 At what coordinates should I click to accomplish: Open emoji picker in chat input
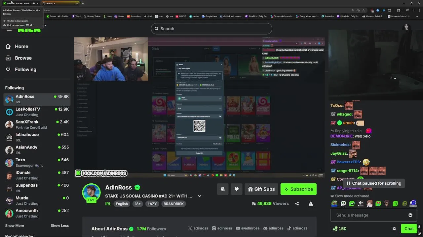(410, 215)
